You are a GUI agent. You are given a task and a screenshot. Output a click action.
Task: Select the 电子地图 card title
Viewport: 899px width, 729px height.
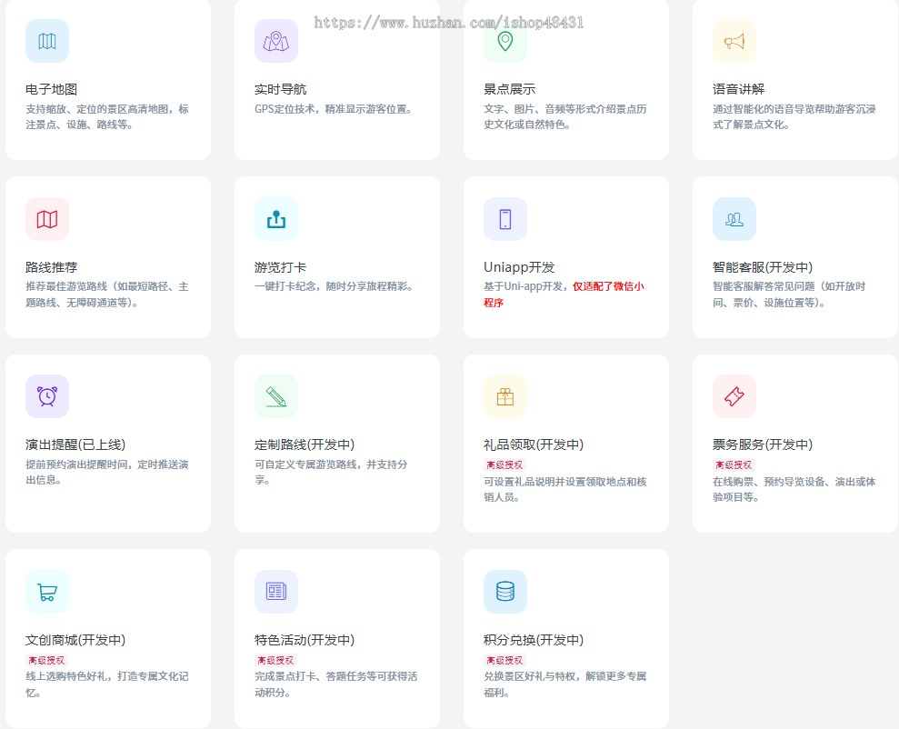52,89
